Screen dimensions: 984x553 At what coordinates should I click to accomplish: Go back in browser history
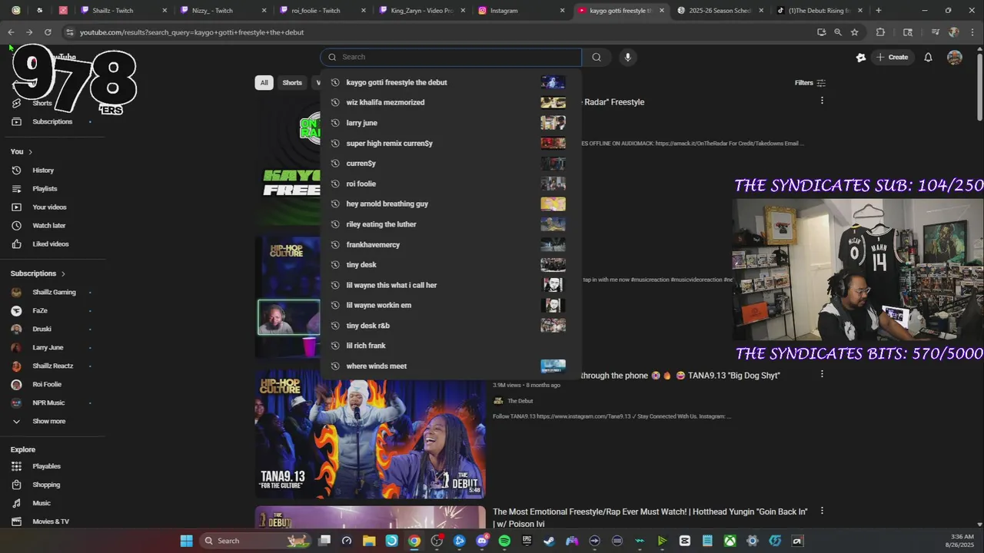click(x=11, y=32)
